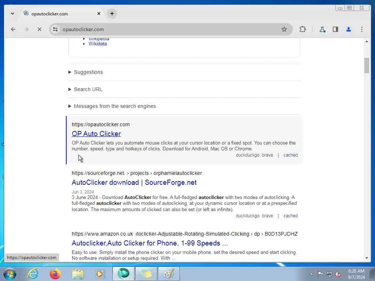Open site information icon in address bar
This screenshot has height=281, width=375.
click(x=55, y=29)
